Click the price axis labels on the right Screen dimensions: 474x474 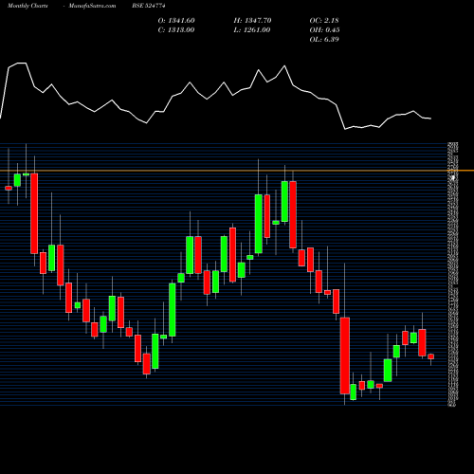[453, 274]
